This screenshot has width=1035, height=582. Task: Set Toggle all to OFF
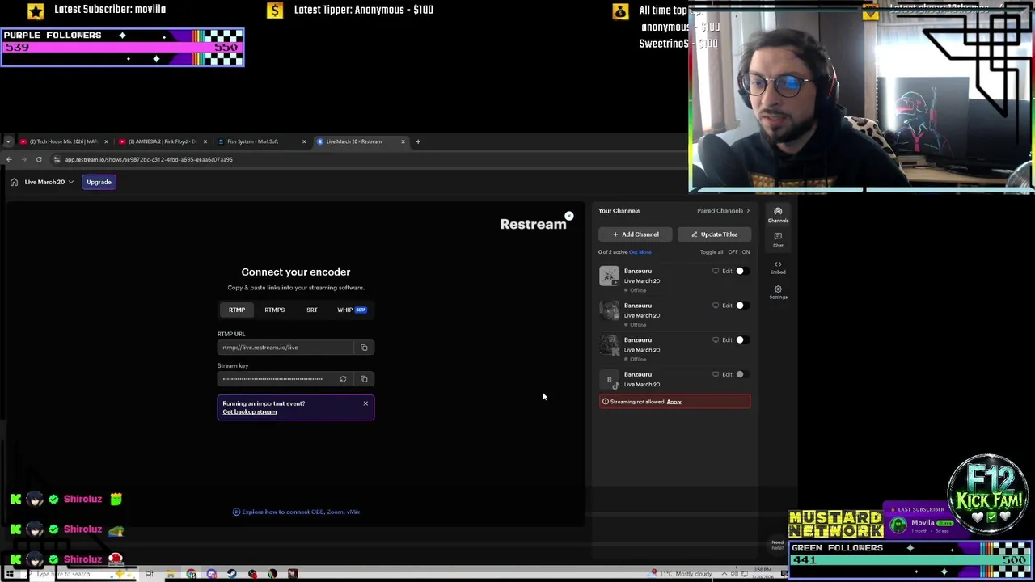[x=733, y=252]
